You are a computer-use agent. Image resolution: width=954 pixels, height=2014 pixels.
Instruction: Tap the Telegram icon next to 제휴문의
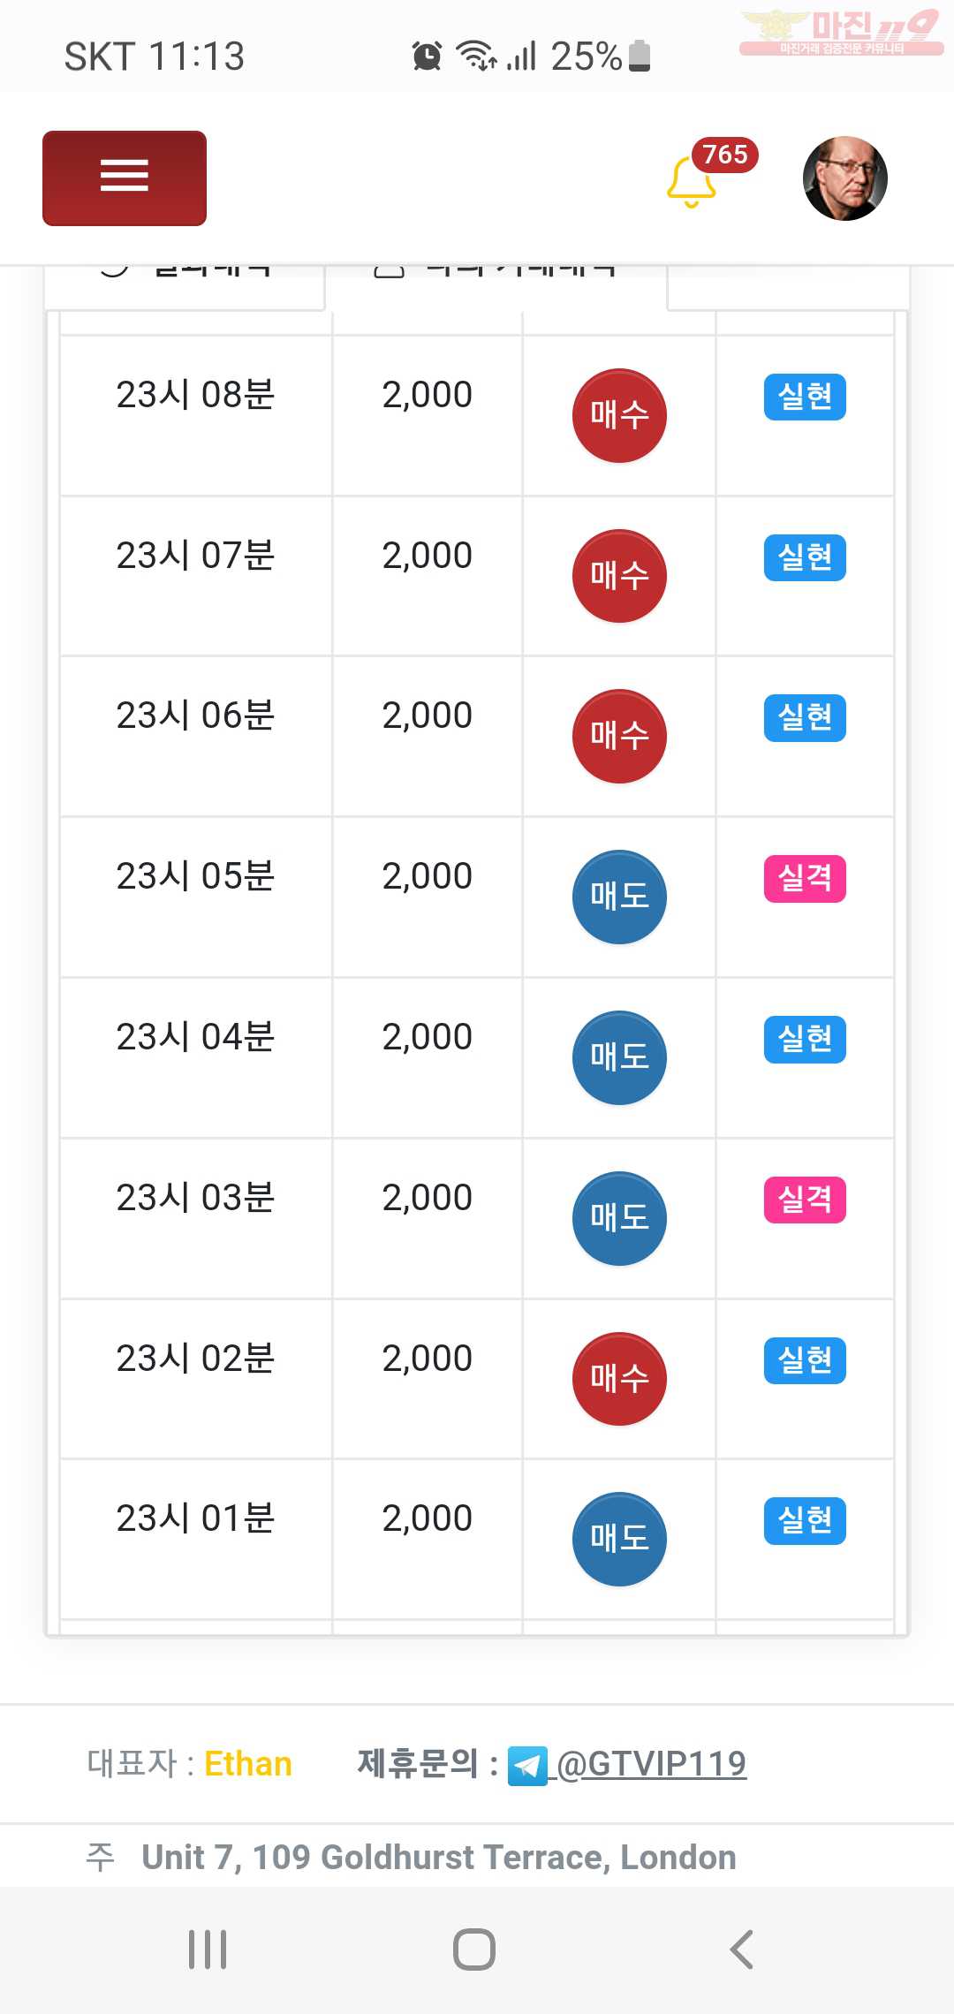point(527,1766)
